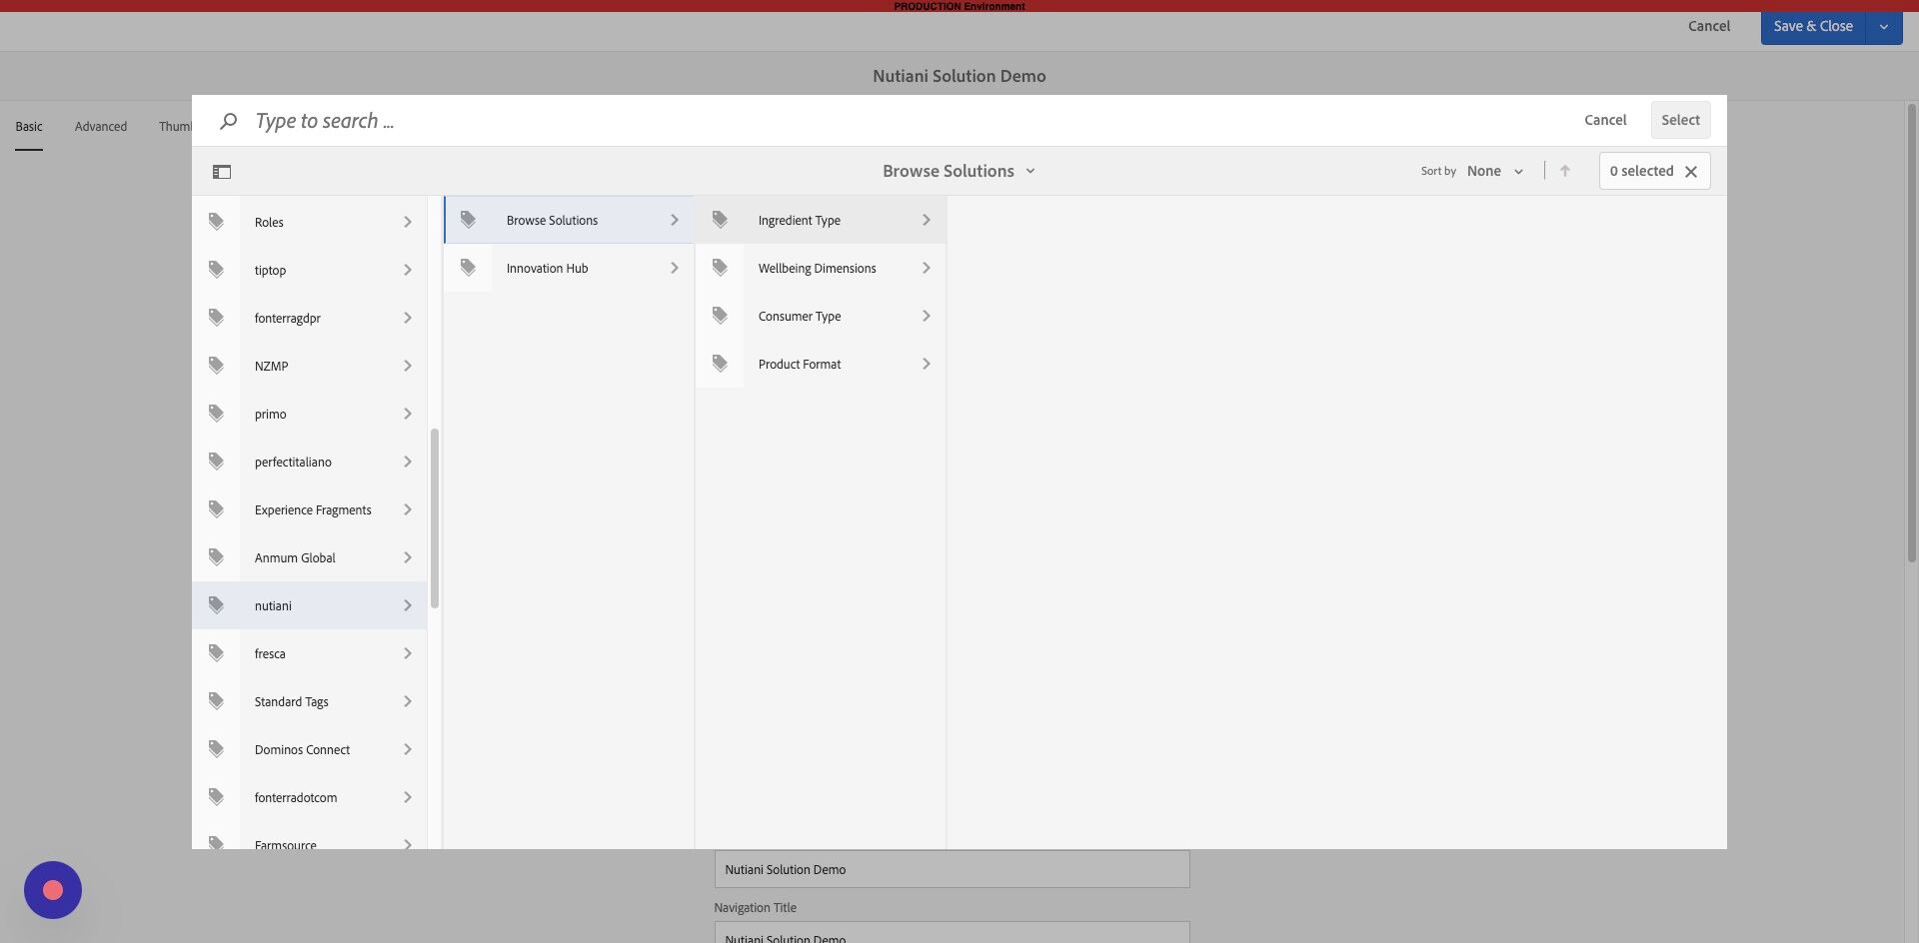The height and width of the screenshot is (943, 1919).
Task: Click the Select button
Action: 1680,120
